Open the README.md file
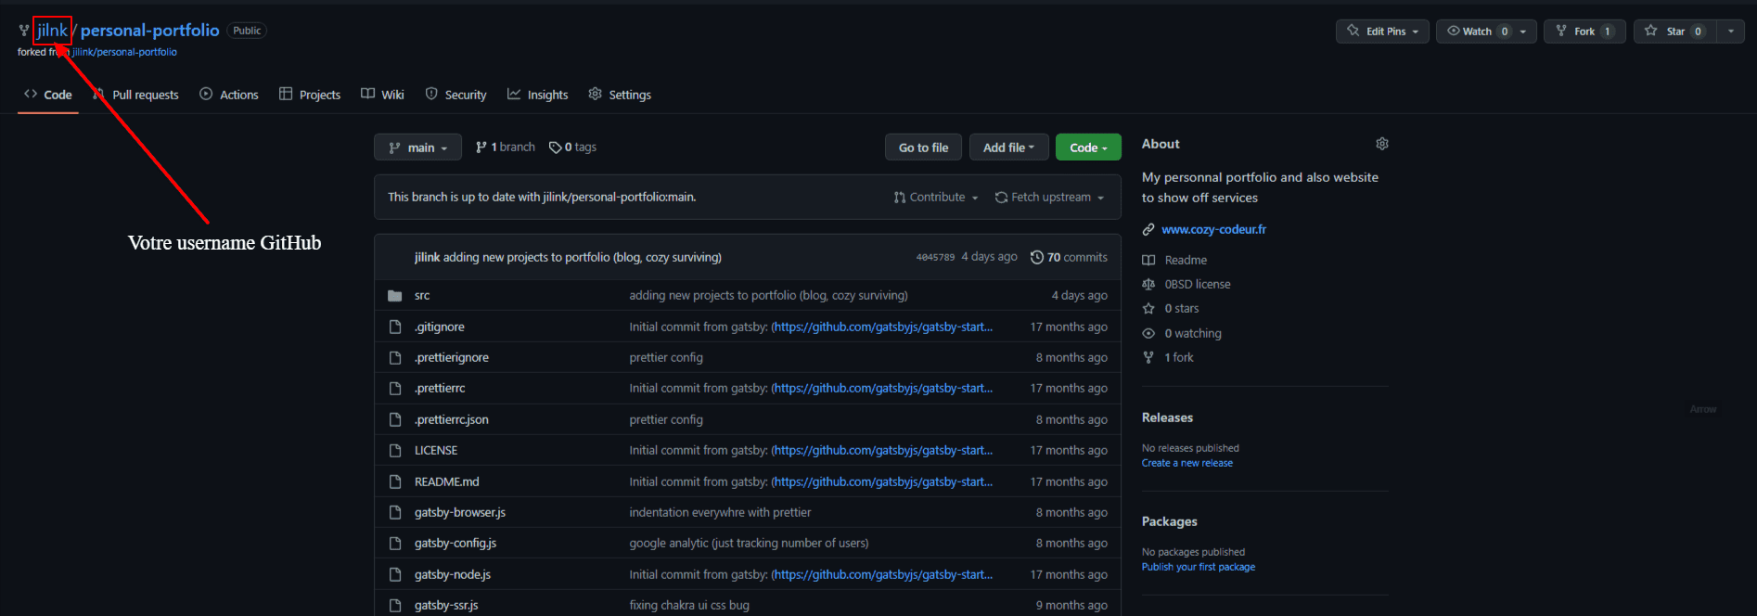 coord(446,481)
